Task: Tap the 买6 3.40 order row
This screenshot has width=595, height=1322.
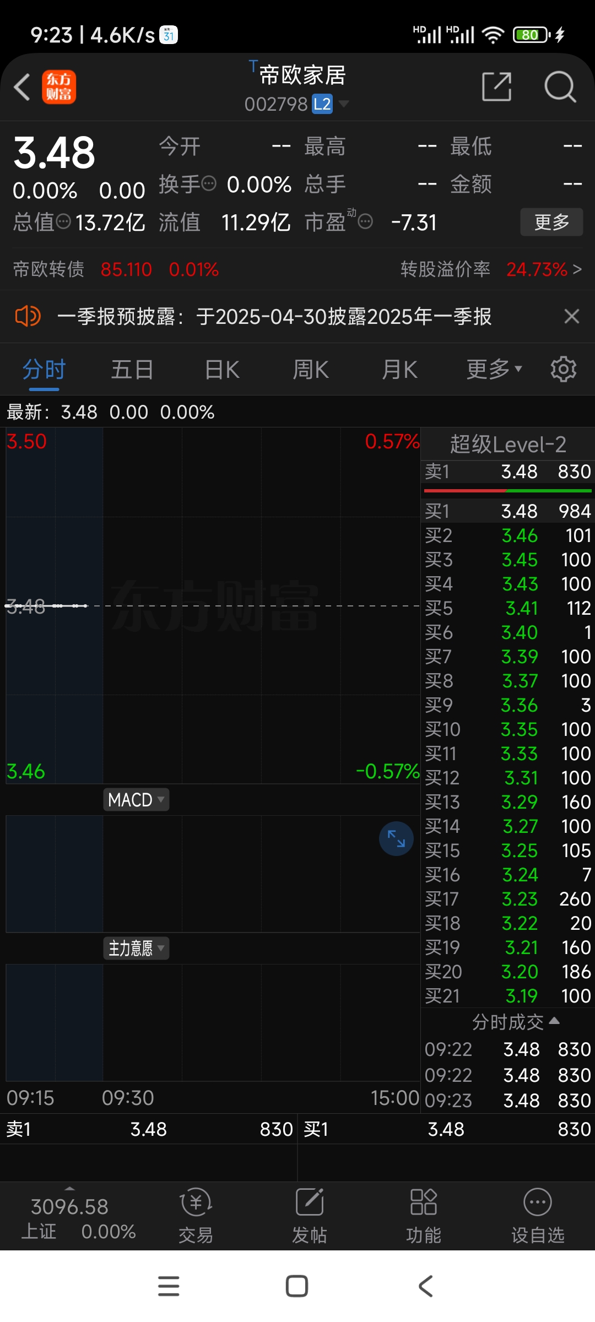Action: pos(508,632)
